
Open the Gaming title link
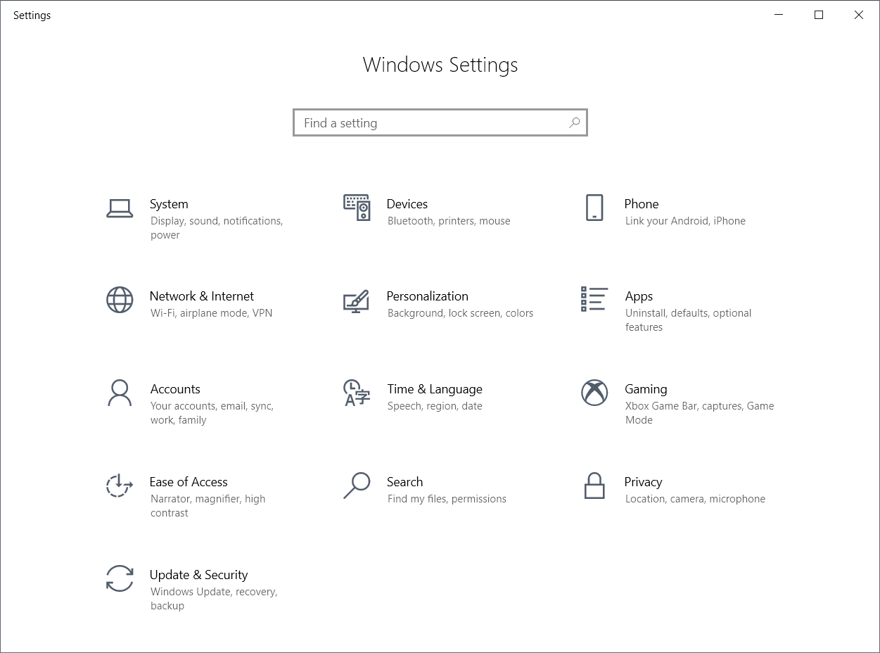(646, 389)
